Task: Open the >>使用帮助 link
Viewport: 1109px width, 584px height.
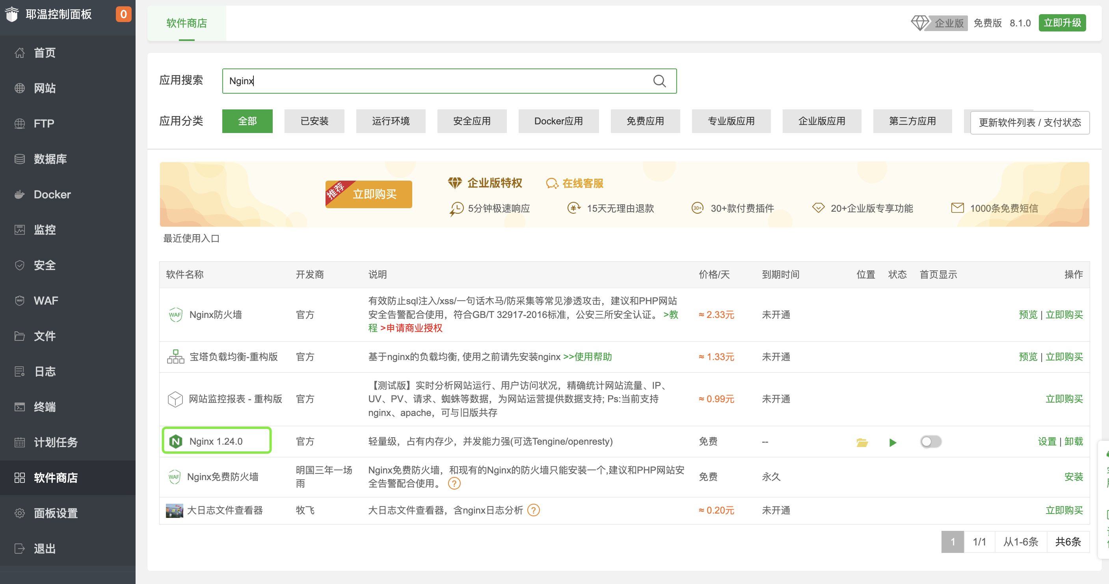Action: (587, 357)
